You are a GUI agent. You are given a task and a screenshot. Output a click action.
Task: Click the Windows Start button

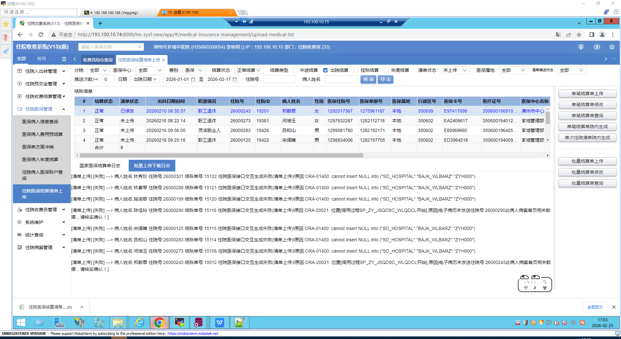point(21,323)
